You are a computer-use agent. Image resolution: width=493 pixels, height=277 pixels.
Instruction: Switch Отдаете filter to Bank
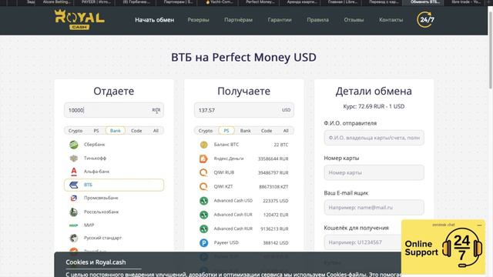click(x=116, y=131)
